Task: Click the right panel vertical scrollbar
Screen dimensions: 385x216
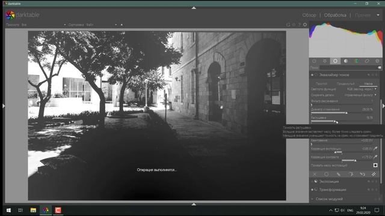Action: coord(381,141)
